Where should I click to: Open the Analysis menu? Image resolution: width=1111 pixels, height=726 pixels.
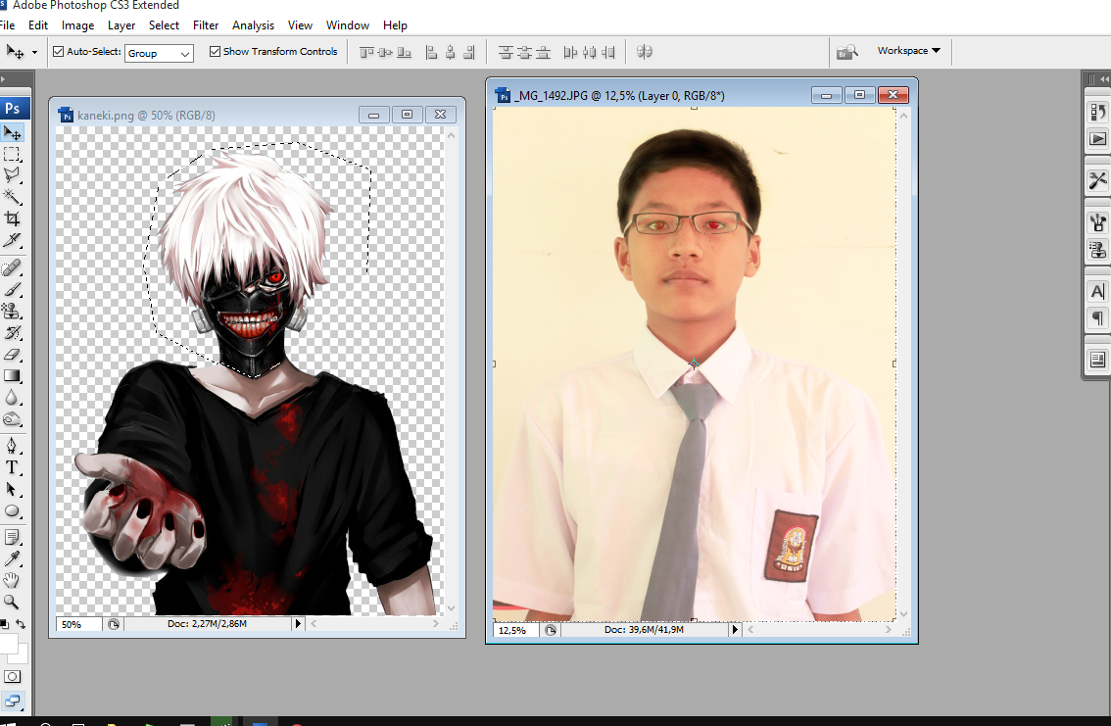point(253,24)
